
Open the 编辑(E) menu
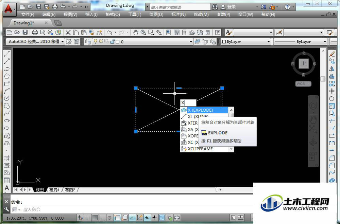point(49,15)
